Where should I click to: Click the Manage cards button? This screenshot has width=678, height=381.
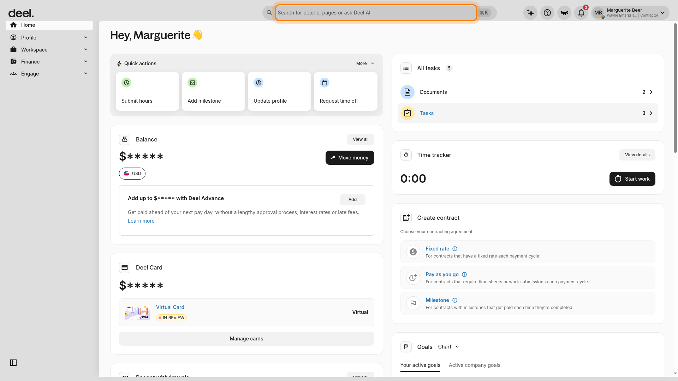tap(246, 339)
